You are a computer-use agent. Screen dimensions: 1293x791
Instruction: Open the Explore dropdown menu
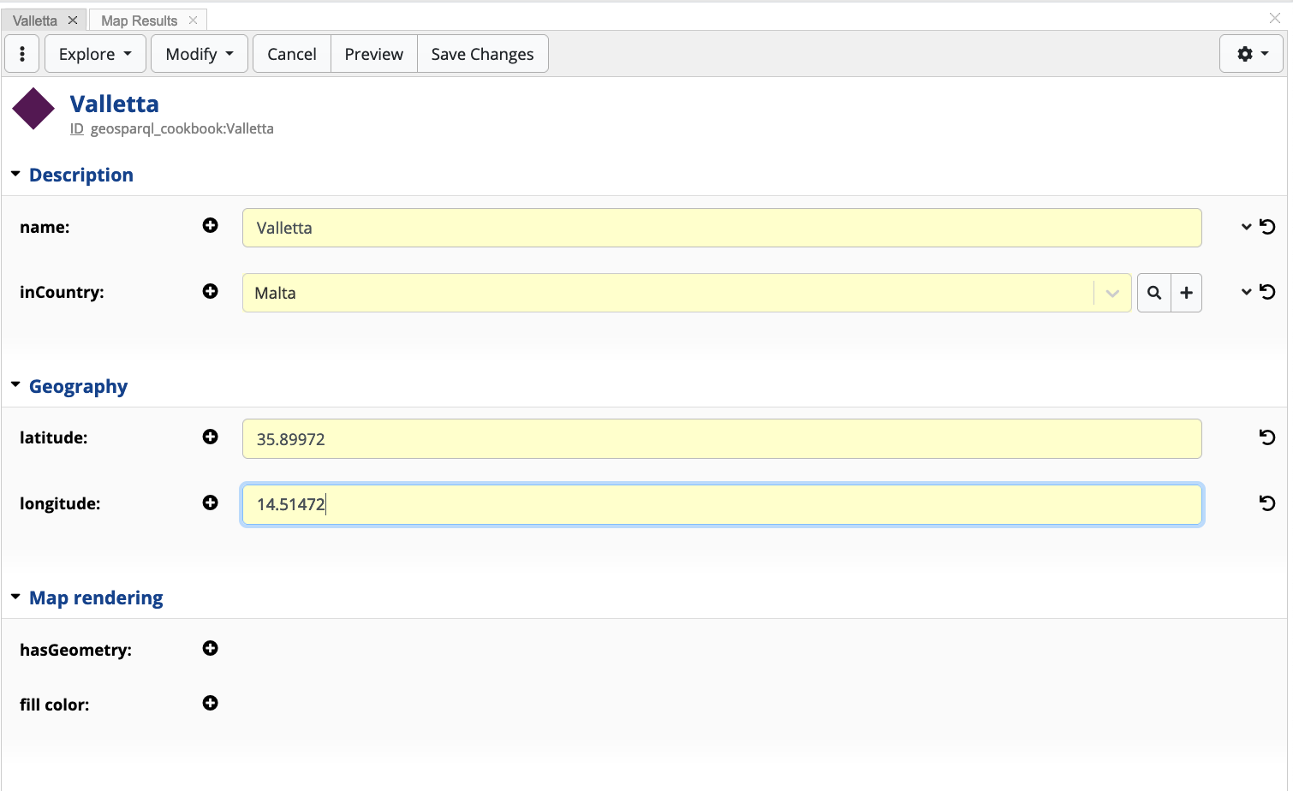coord(95,54)
